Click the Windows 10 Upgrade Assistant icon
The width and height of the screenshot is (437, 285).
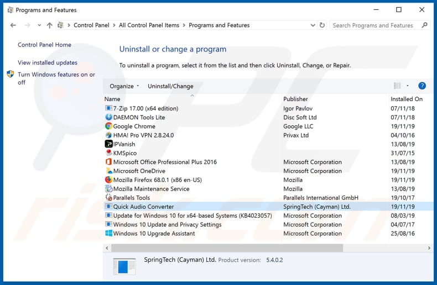tap(108, 233)
